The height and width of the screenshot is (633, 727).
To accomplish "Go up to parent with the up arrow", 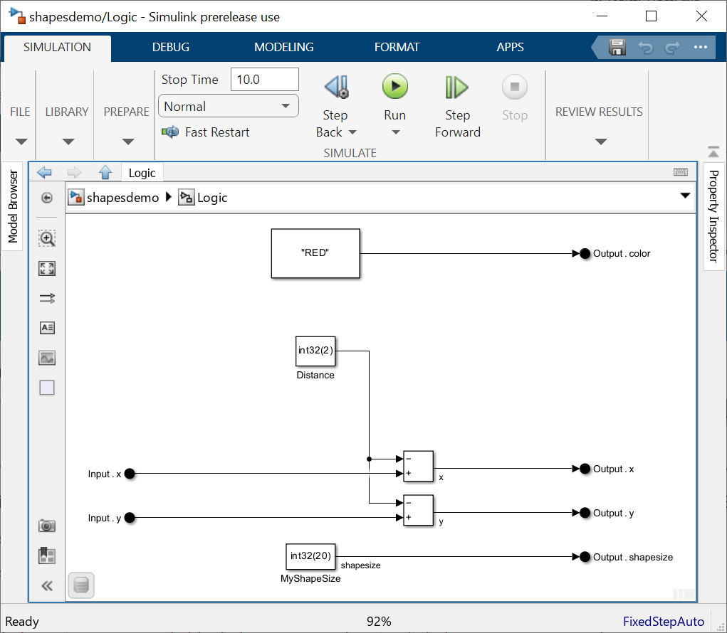I will click(105, 172).
